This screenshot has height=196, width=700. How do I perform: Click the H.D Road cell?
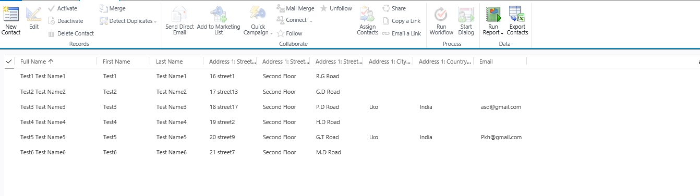click(328, 122)
